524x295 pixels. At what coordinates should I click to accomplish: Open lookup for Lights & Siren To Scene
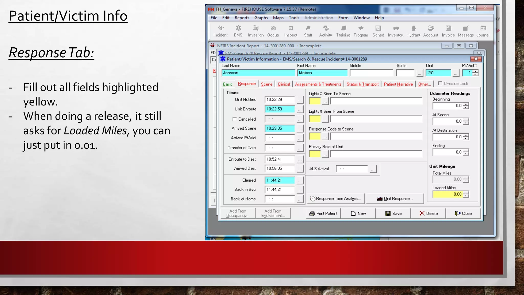tap(325, 101)
